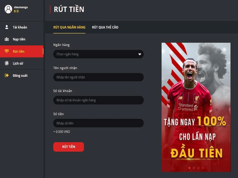
Task: Select the last banner carousel dot
Action: point(203,168)
